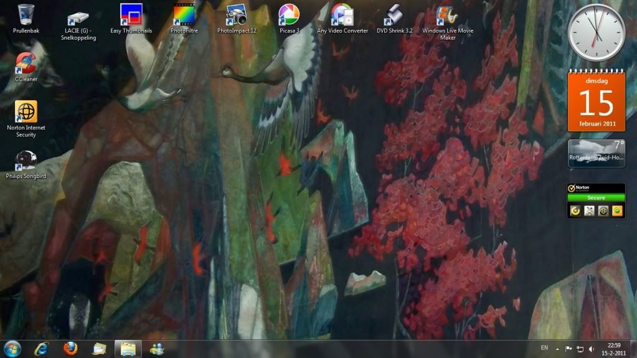
Task: Click calendar gadget showing dinsdag 15
Action: click(597, 100)
